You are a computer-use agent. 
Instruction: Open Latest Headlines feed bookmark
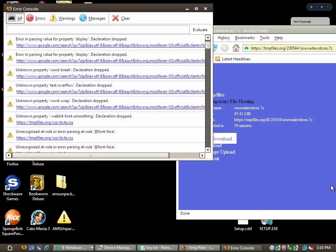[x=233, y=59]
